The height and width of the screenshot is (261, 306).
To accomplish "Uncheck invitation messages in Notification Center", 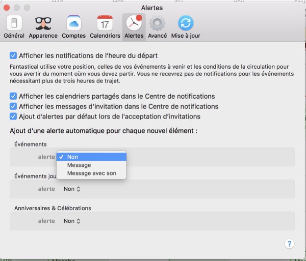I will coord(13,106).
